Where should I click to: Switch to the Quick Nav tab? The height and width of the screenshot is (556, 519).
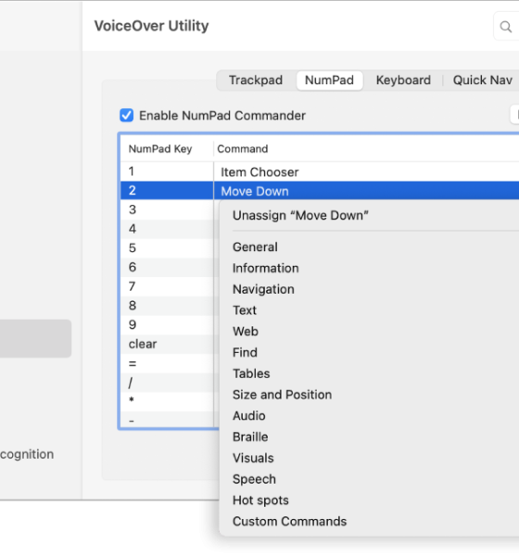(483, 80)
